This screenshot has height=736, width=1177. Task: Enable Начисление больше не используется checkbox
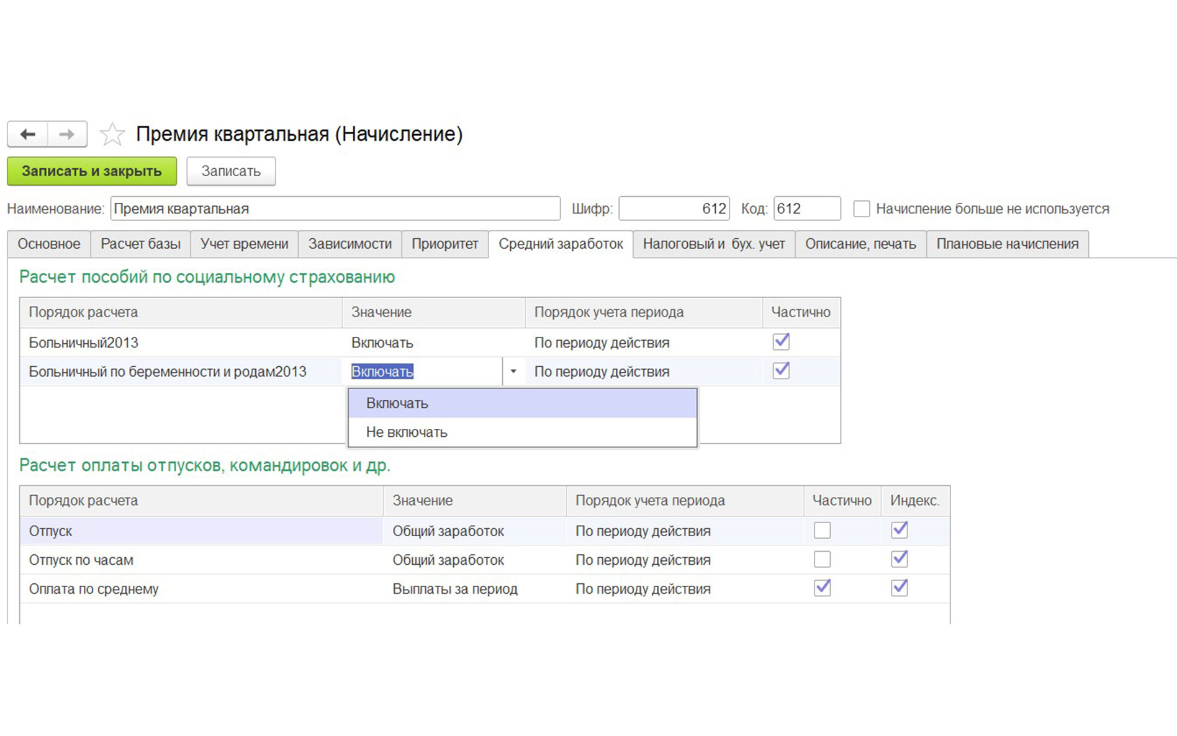click(861, 209)
